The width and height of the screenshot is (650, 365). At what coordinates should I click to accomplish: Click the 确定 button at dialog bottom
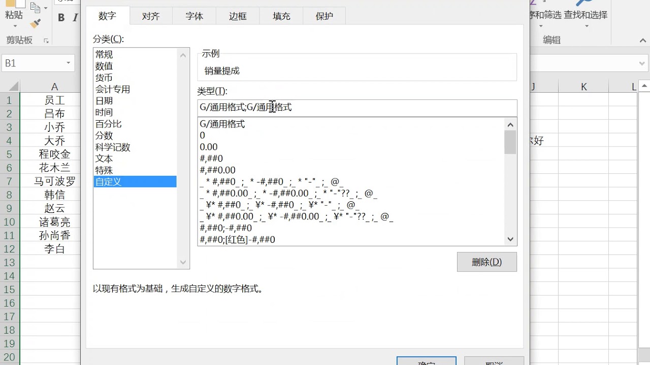426,361
